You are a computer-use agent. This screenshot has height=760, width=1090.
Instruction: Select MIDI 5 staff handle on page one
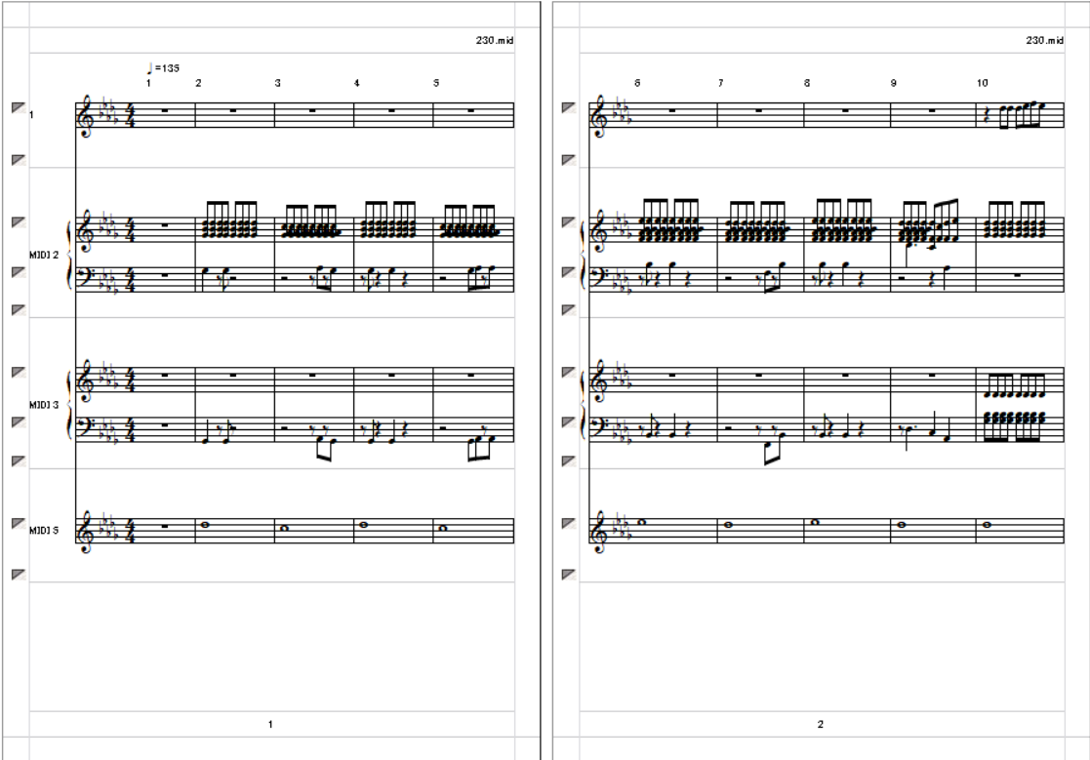19,523
